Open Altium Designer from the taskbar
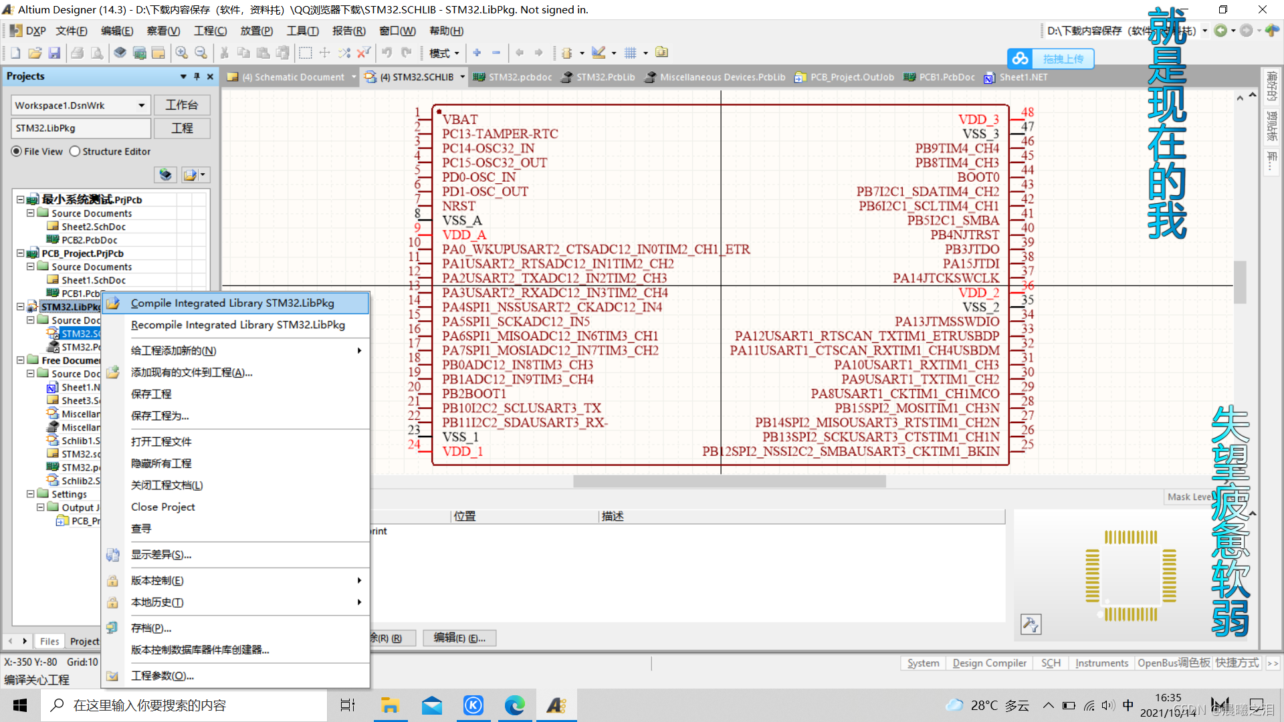The width and height of the screenshot is (1284, 722). [x=556, y=705]
